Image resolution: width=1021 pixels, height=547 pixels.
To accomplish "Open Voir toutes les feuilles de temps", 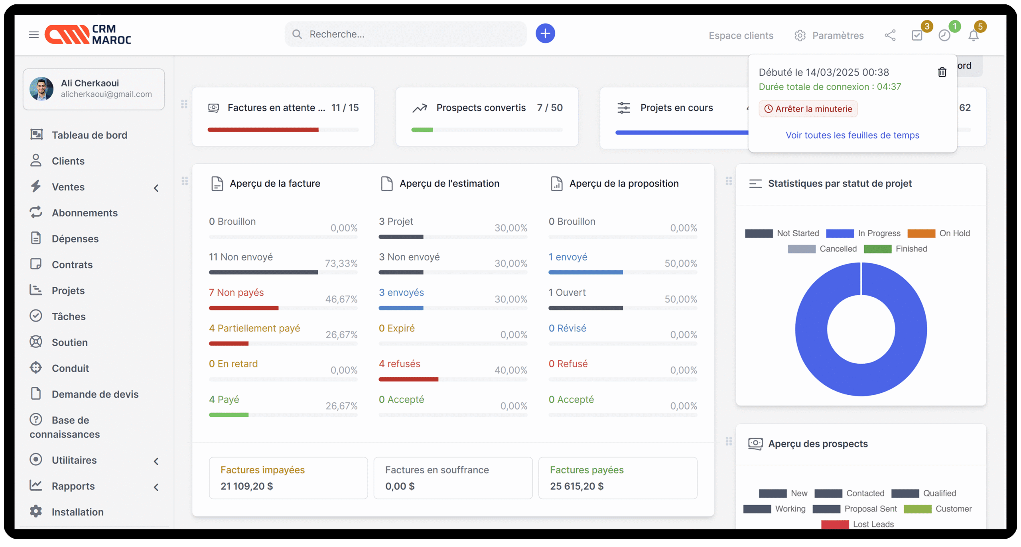I will click(x=852, y=135).
